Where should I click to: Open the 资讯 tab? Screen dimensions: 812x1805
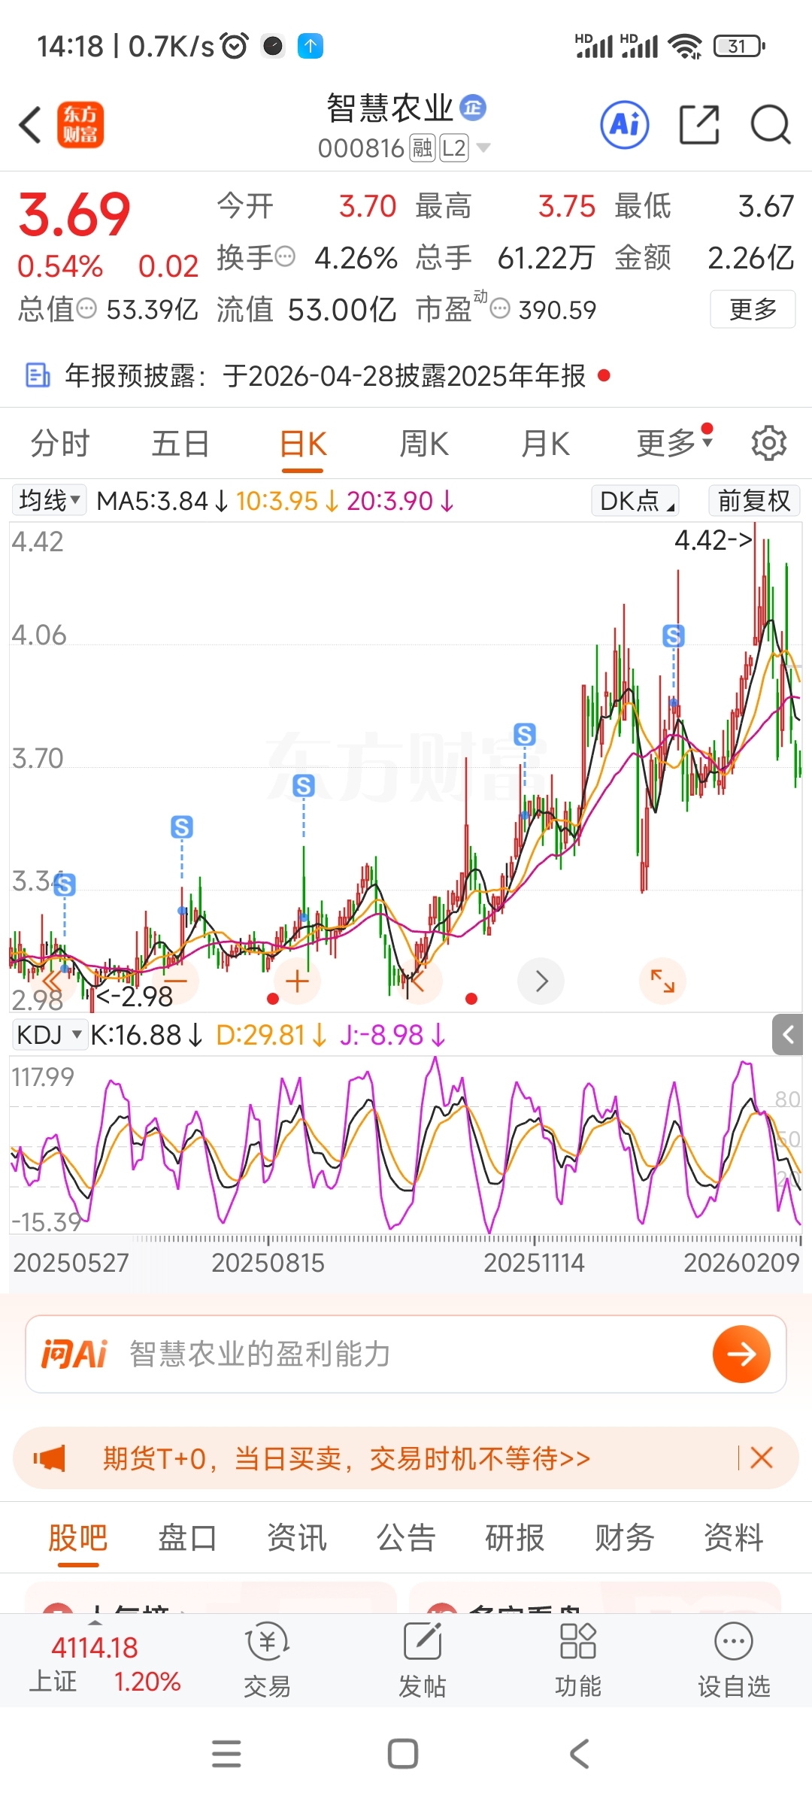(x=297, y=1538)
